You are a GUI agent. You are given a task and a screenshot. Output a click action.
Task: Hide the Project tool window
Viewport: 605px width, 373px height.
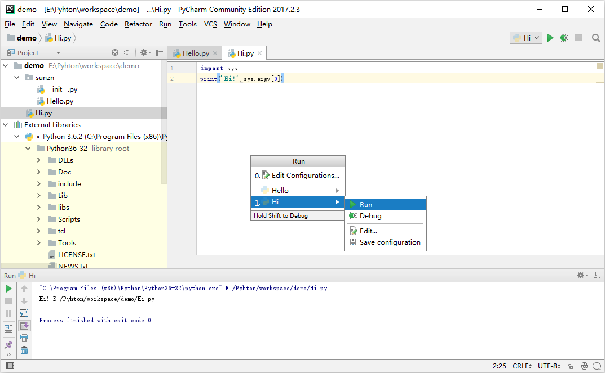pyautogui.click(x=160, y=53)
